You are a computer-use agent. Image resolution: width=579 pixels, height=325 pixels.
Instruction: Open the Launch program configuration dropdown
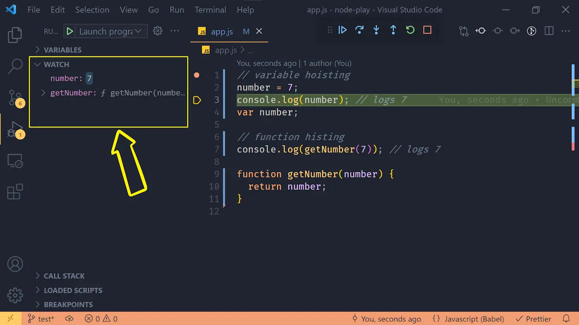point(110,31)
